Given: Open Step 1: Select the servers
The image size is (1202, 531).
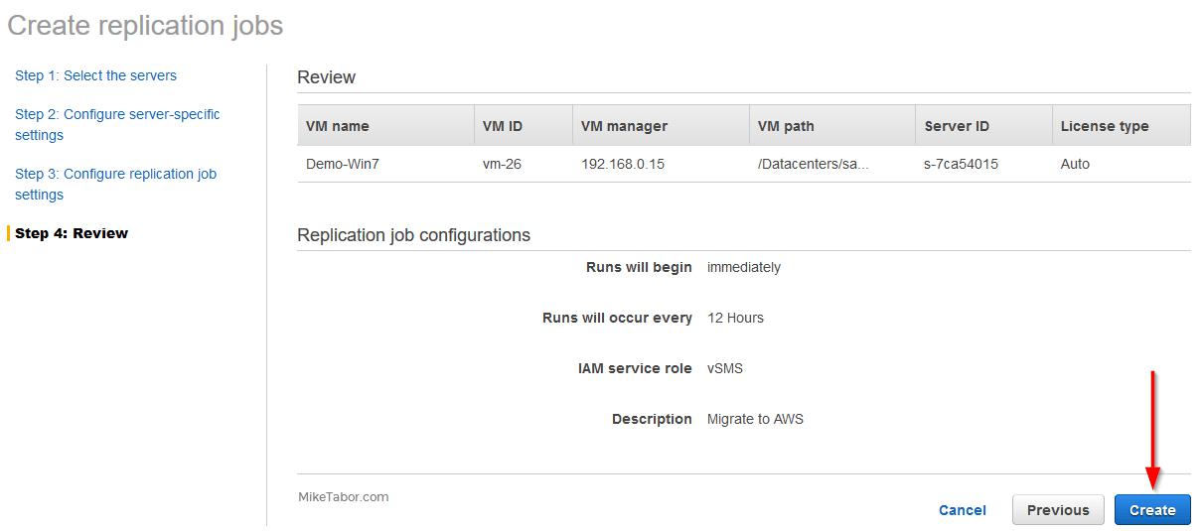Looking at the screenshot, I should pos(95,75).
